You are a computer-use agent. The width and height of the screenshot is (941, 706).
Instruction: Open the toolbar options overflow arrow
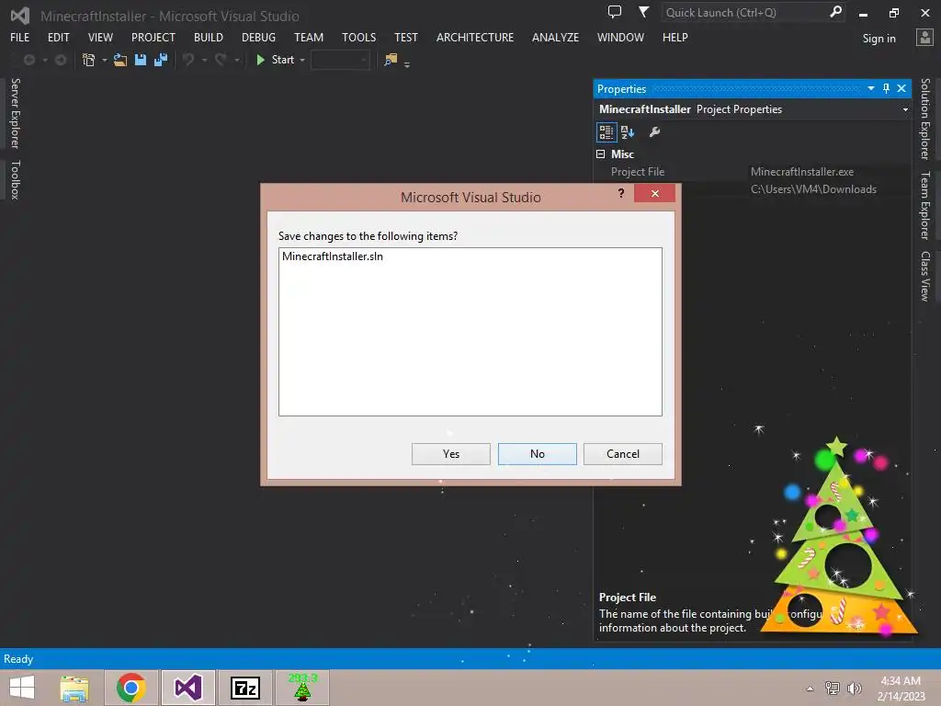click(x=407, y=64)
